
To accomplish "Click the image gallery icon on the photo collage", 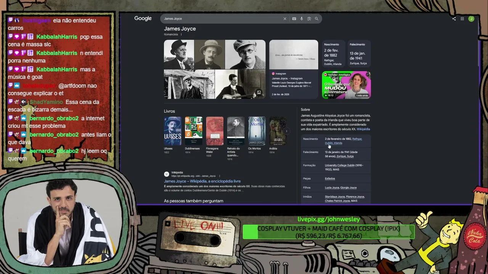I will tap(259, 92).
